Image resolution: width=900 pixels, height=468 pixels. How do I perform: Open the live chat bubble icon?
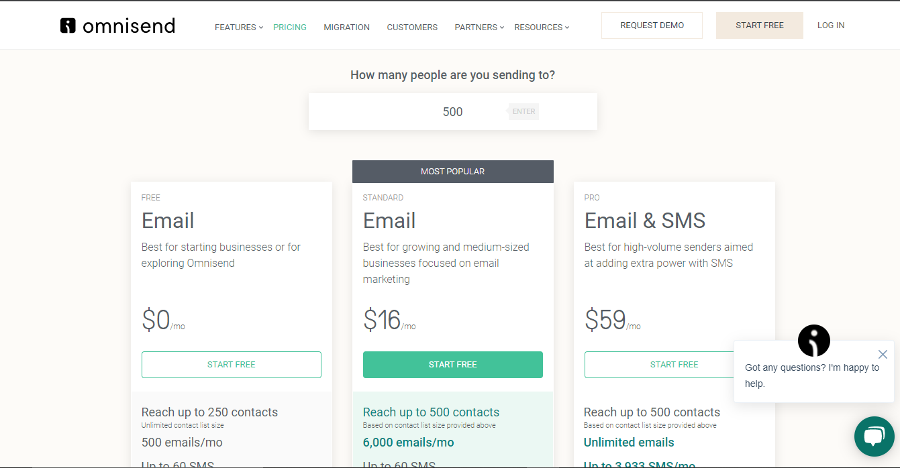[x=874, y=436]
